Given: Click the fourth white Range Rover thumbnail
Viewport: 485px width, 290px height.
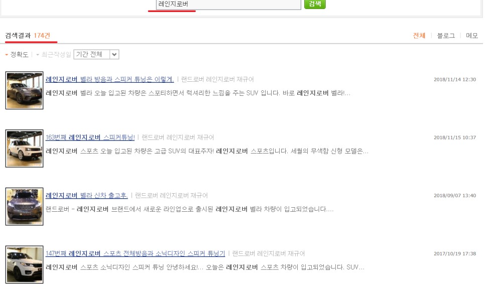Looking at the screenshot, I should 24,264.
